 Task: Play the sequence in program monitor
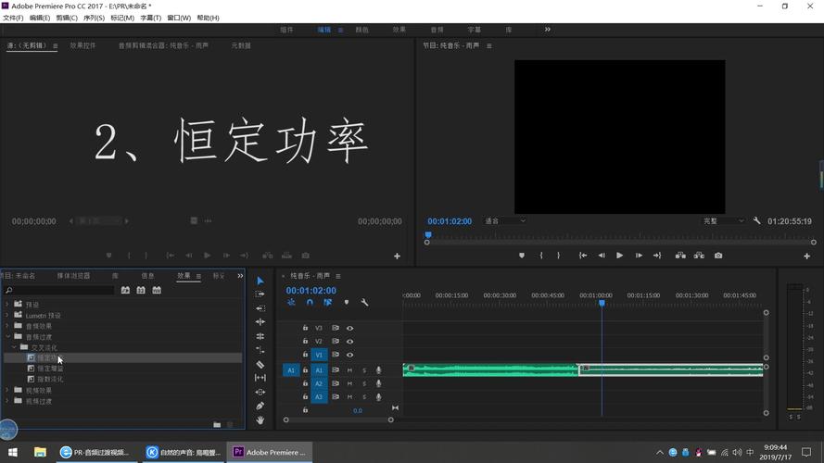click(619, 256)
